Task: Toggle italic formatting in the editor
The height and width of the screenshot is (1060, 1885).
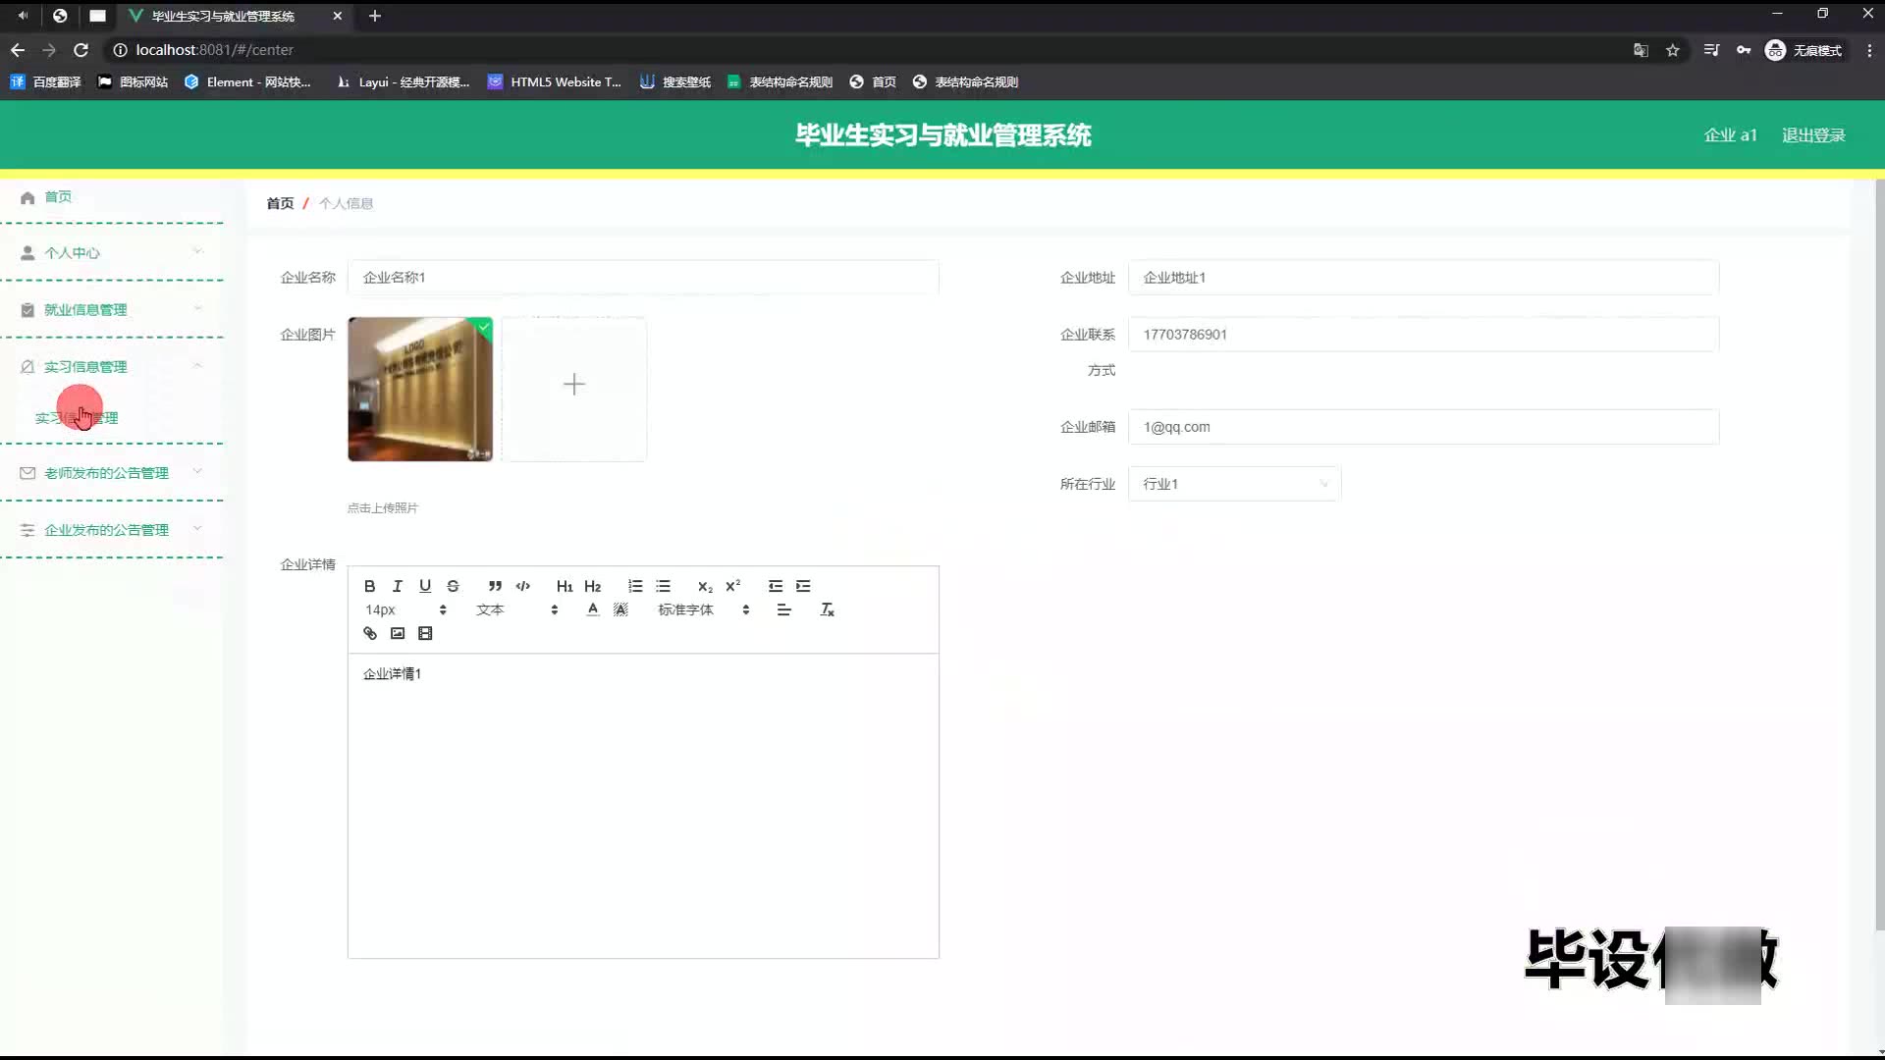Action: coord(397,586)
